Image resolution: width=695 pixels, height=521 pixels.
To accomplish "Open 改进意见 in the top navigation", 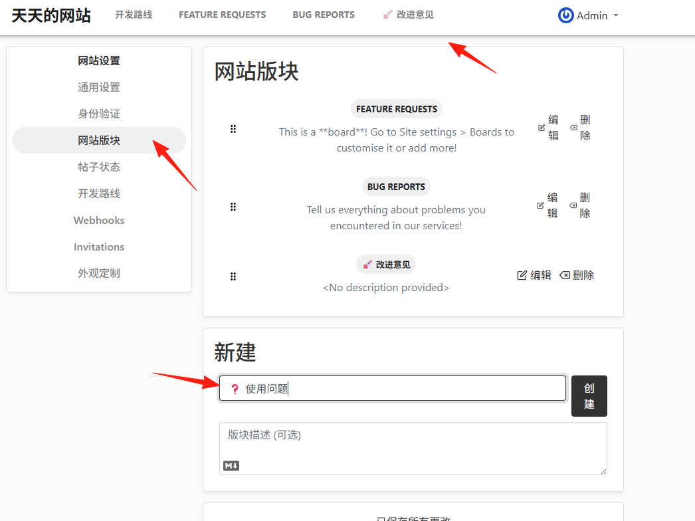I will tap(408, 15).
